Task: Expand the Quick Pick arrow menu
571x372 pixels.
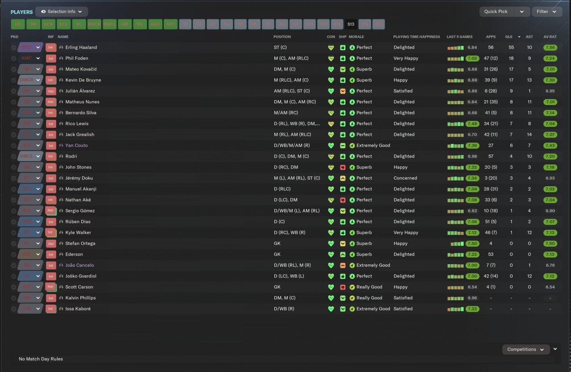Action: point(522,12)
